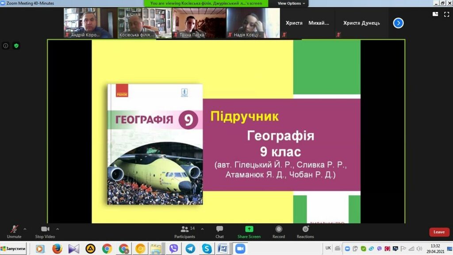Expand video options arrow beside Stop Video

58,229
